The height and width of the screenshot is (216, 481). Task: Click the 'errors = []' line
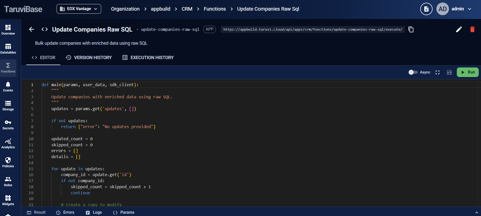65,151
